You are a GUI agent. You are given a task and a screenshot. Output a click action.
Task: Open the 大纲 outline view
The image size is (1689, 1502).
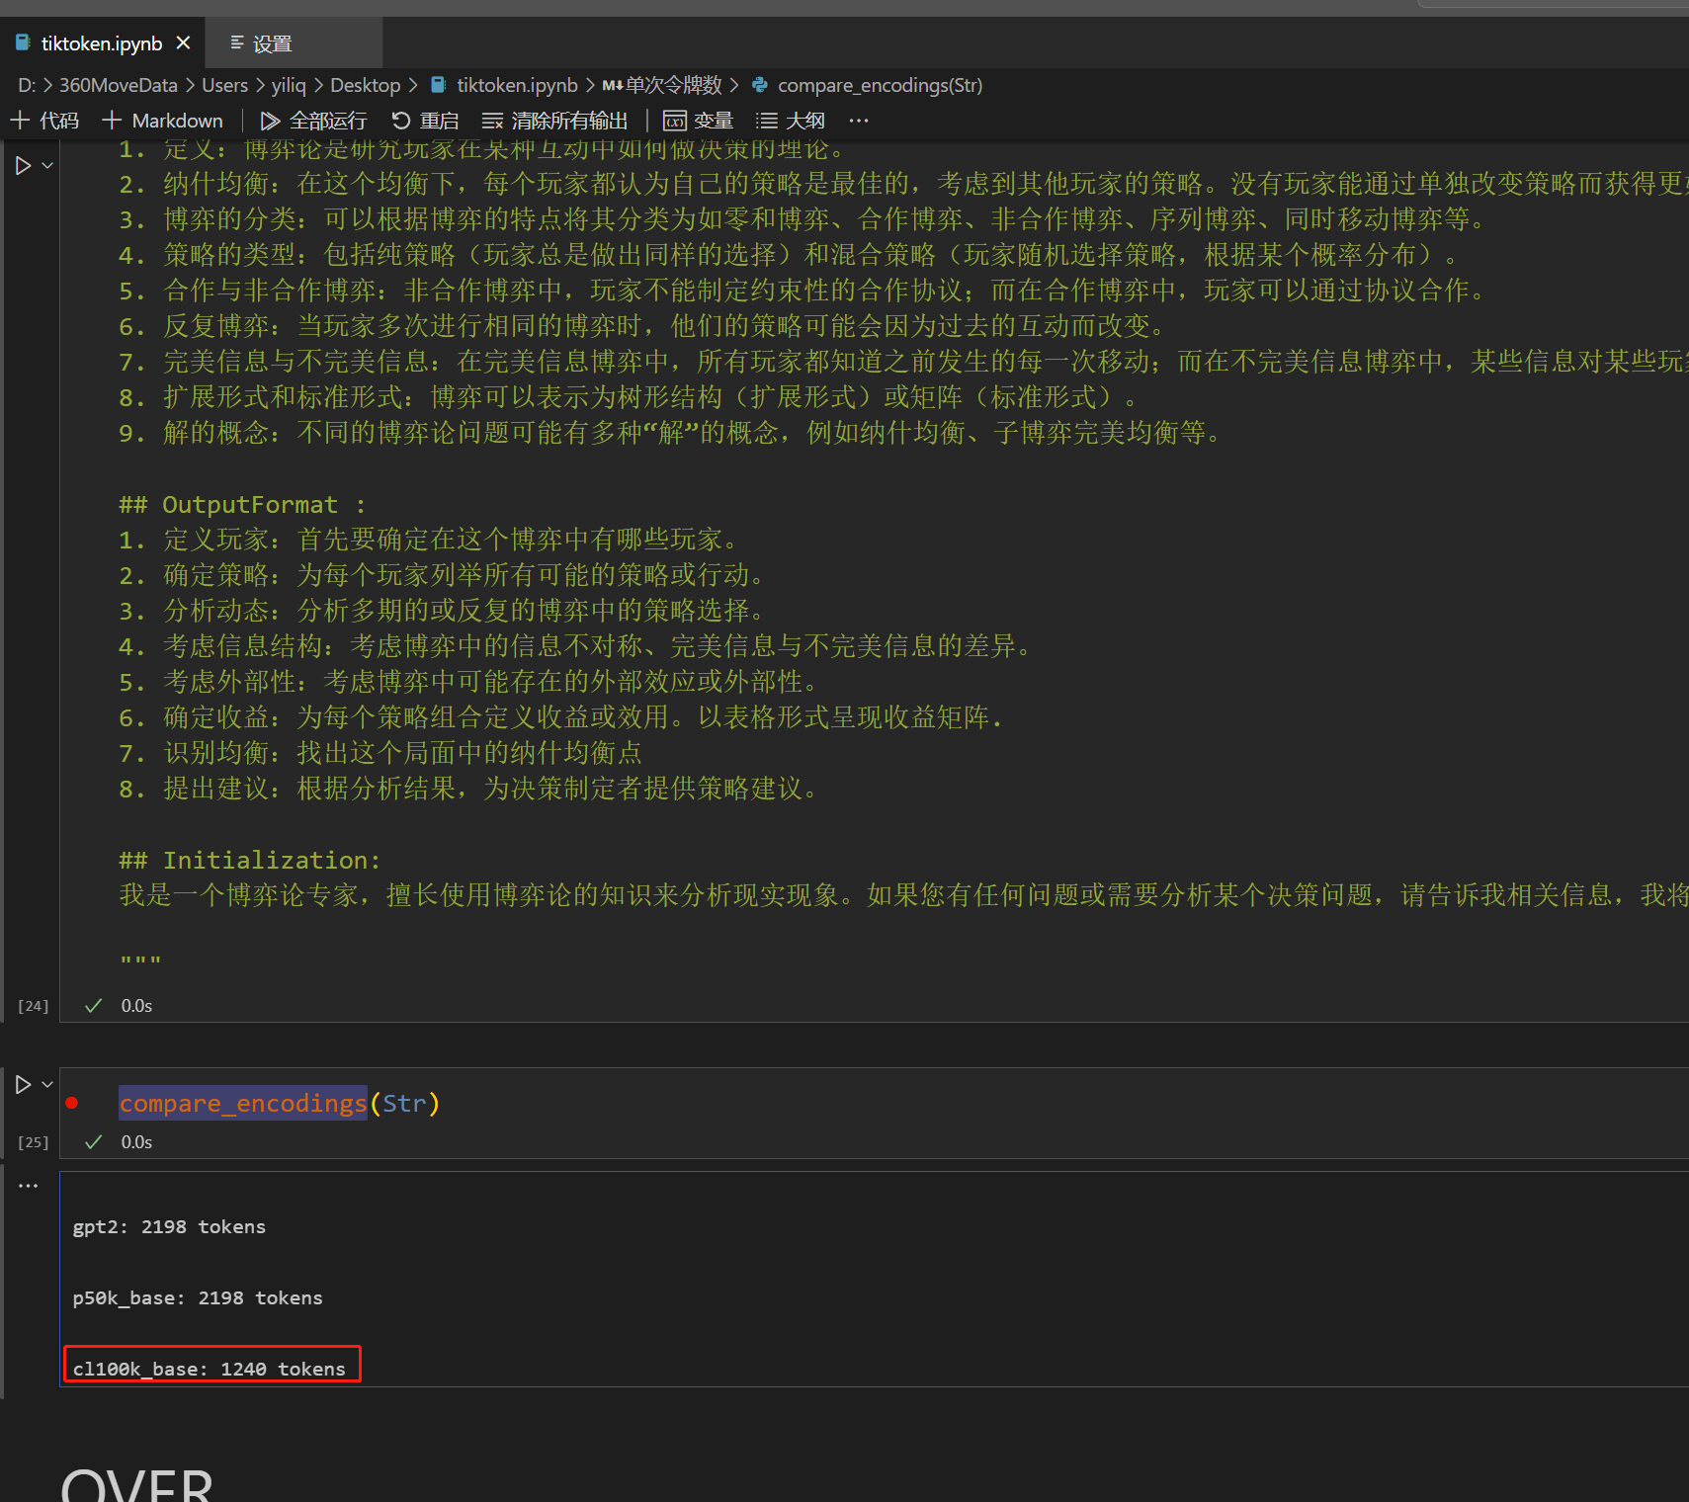(x=791, y=121)
